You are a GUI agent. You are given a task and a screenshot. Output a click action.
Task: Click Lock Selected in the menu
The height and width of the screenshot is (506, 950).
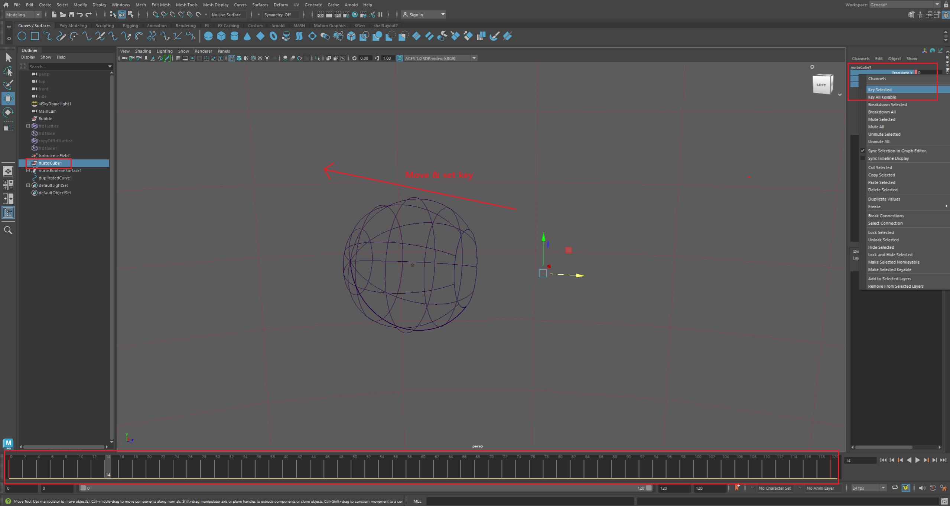[881, 232]
